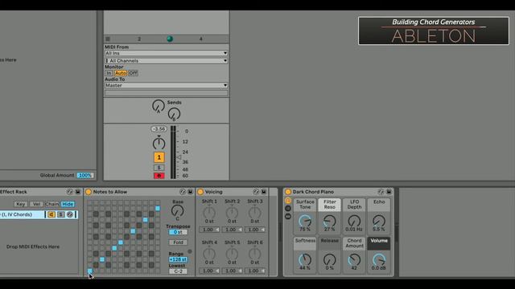Open hot-swap preset icon in Voicing header
Image resolution: width=515 pixels, height=289 pixels.
[256, 192]
